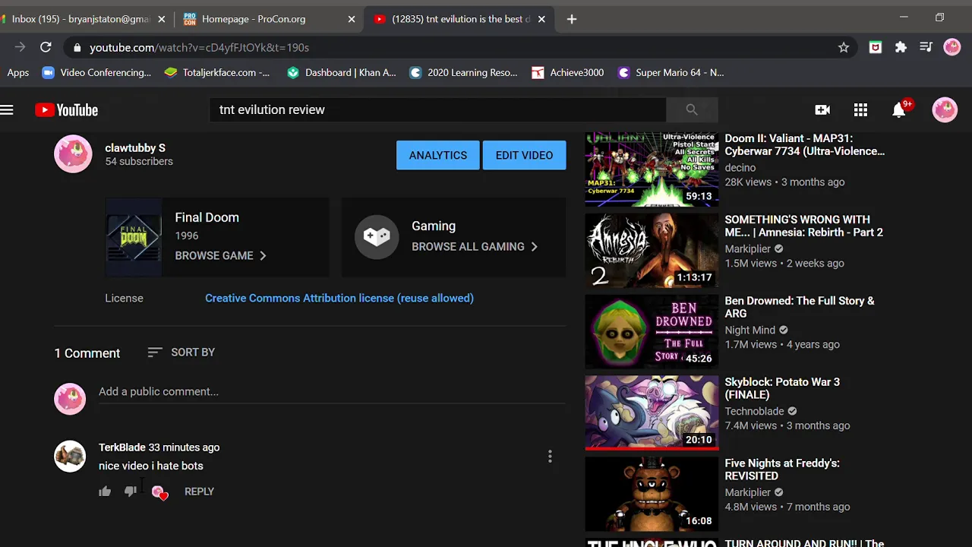972x547 pixels.
Task: Open Five Nights at Freddy's REVISITED thumbnail
Action: click(652, 494)
